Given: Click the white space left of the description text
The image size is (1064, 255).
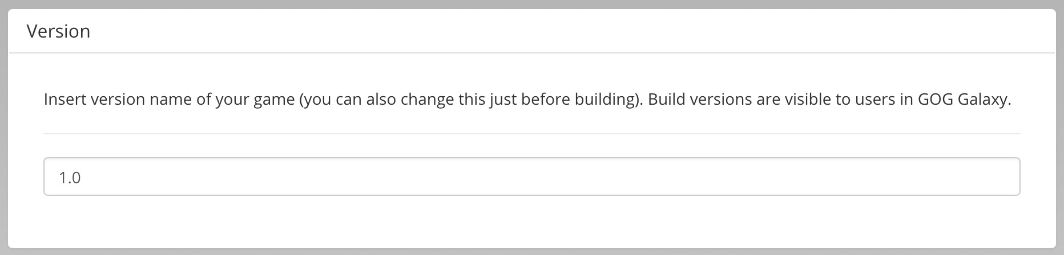Looking at the screenshot, I should tap(26, 100).
